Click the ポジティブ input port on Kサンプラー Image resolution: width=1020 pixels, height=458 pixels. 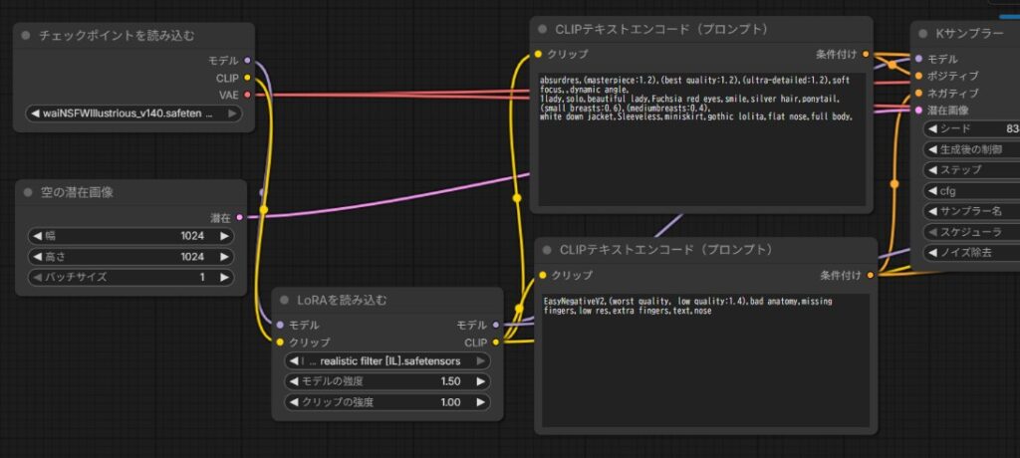click(x=918, y=76)
